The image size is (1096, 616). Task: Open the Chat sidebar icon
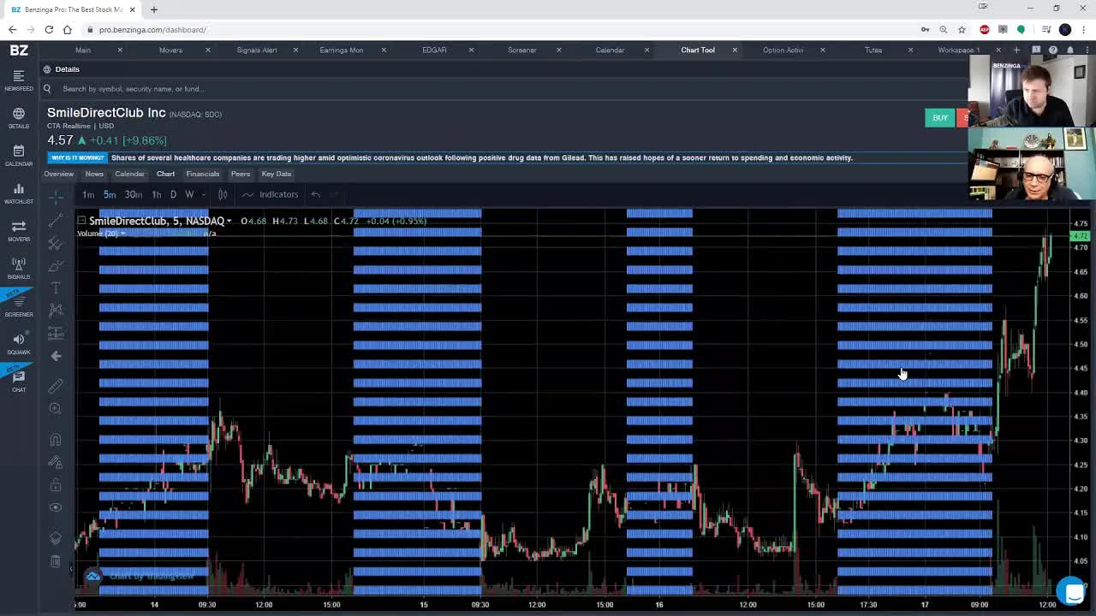click(x=19, y=381)
